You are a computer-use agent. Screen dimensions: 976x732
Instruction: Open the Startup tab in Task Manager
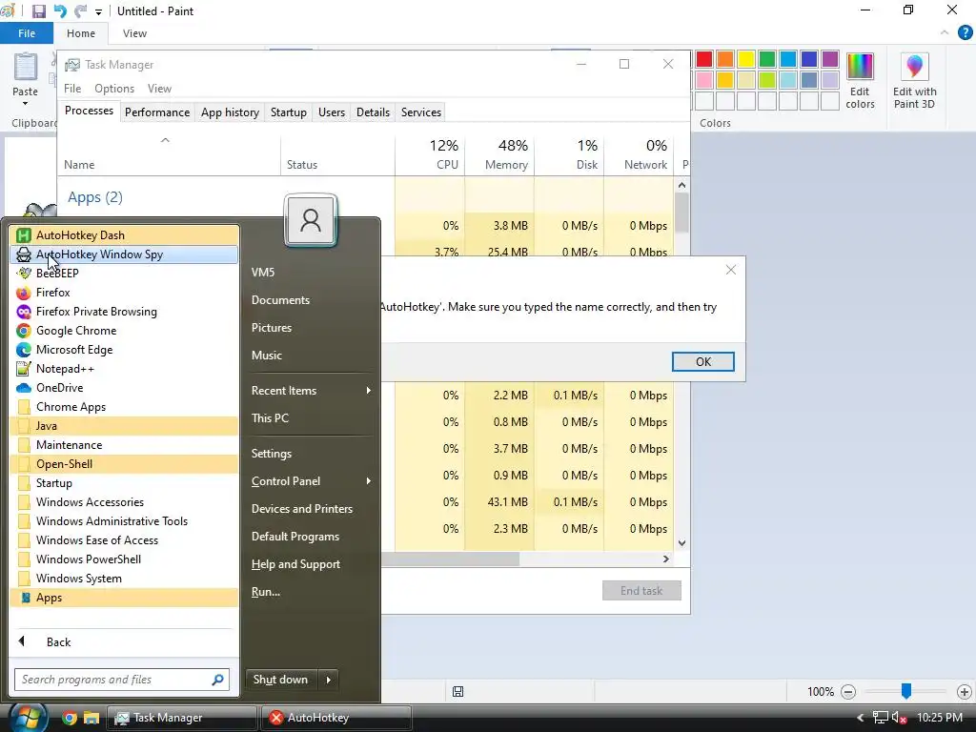288,112
